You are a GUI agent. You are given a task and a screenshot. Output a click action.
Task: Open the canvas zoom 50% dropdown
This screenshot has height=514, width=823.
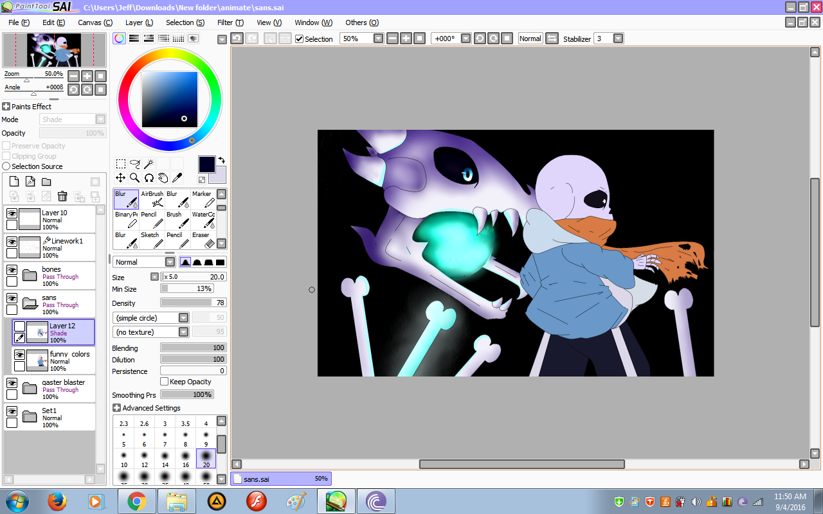click(378, 39)
